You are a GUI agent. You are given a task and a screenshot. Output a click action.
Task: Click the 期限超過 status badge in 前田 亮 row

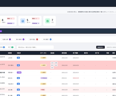coord(44,78)
